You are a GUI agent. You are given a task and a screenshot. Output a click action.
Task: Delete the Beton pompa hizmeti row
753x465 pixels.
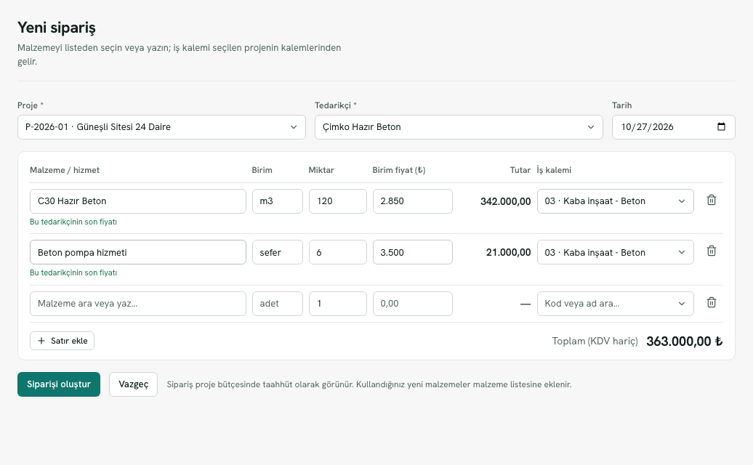[x=712, y=251]
